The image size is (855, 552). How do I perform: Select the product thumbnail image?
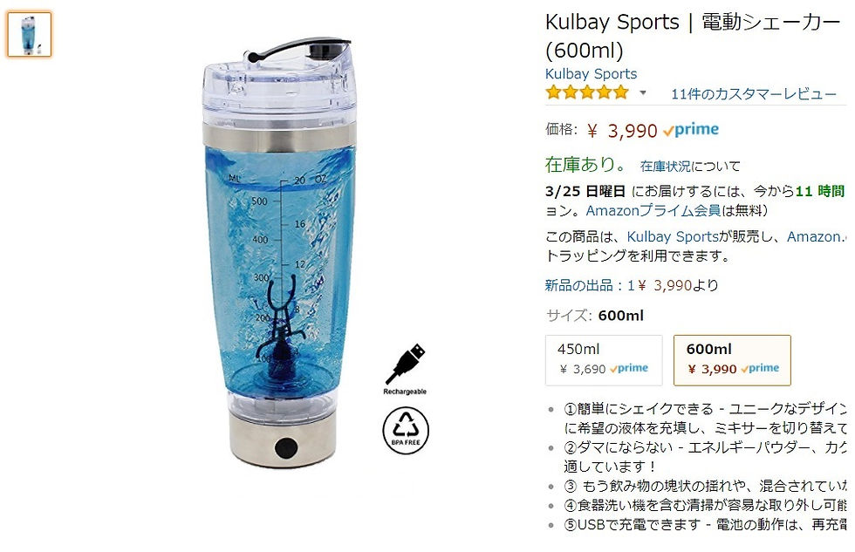pyautogui.click(x=29, y=34)
